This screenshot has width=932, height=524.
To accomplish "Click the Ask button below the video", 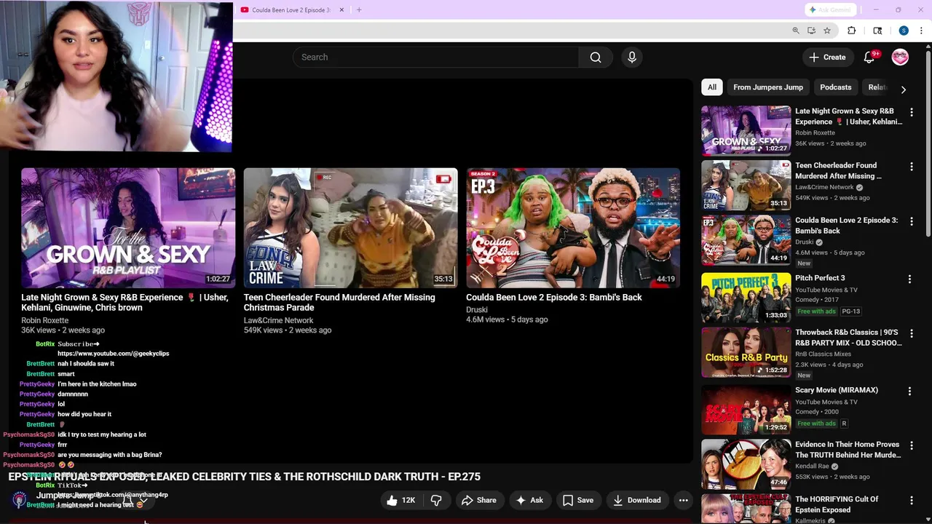I will (x=529, y=500).
